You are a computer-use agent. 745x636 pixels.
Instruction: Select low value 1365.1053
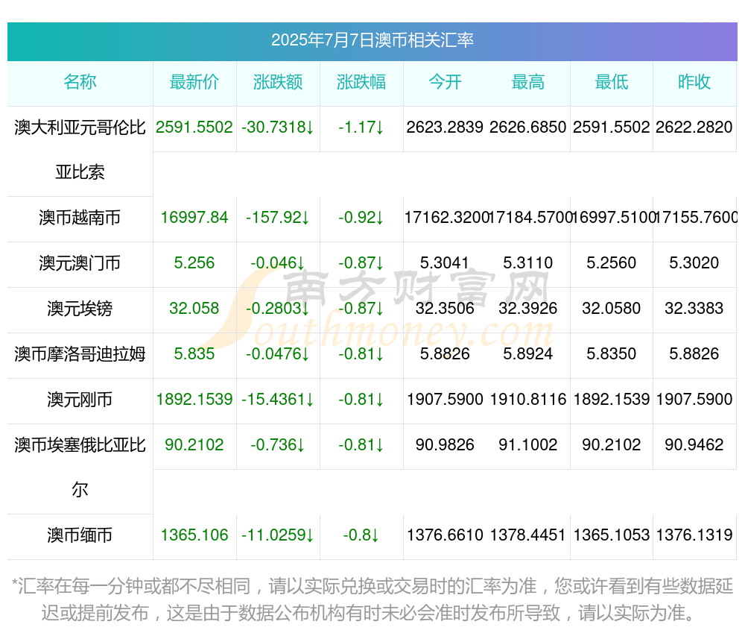click(x=612, y=535)
